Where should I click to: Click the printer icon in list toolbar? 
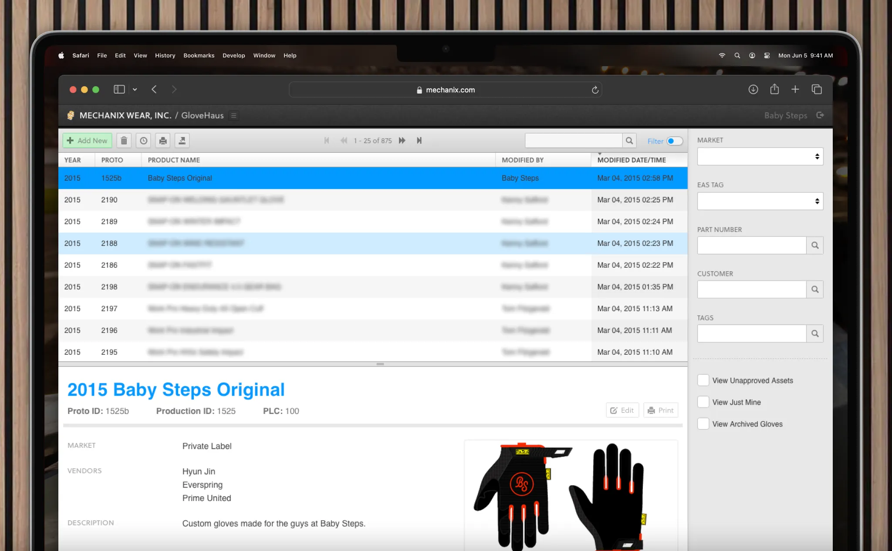163,141
